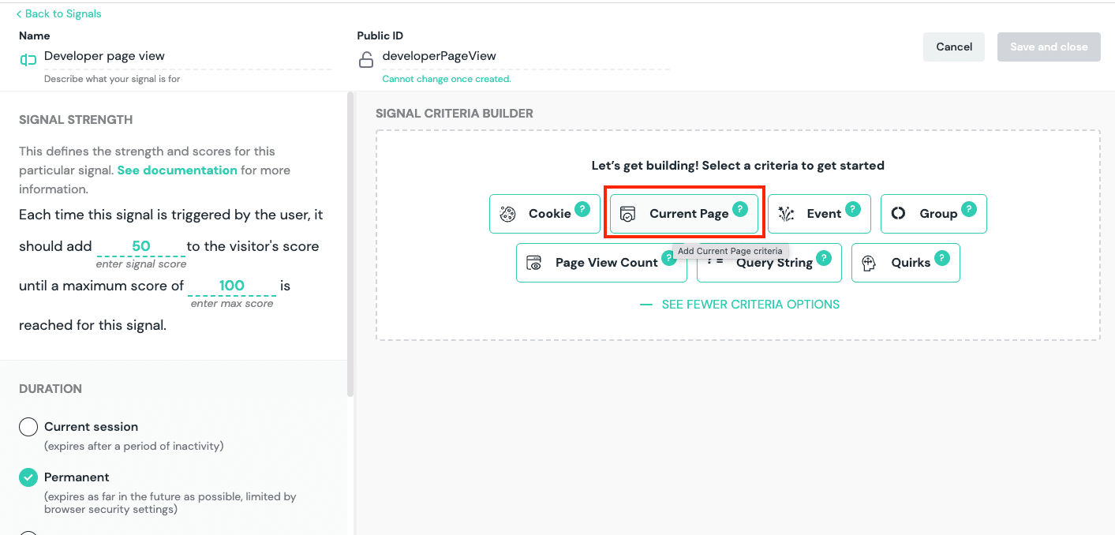Click the developerPageView Public ID field

tap(526, 56)
